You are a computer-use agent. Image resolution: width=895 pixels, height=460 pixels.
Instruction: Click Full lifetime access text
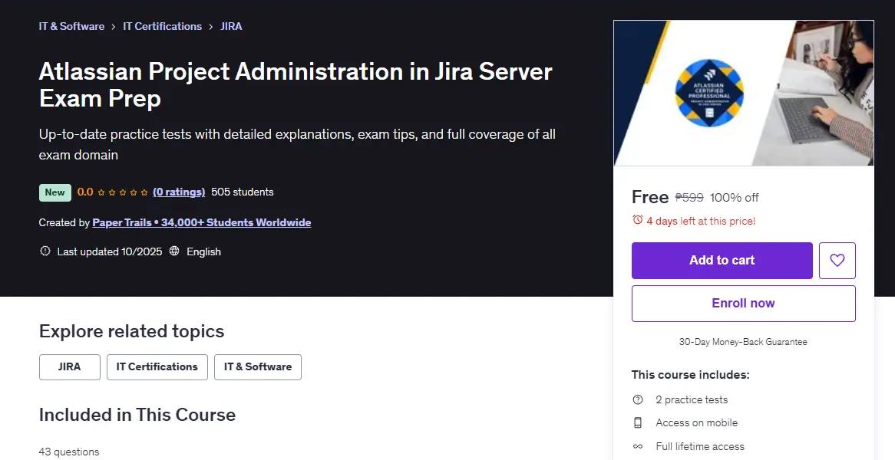coord(700,446)
